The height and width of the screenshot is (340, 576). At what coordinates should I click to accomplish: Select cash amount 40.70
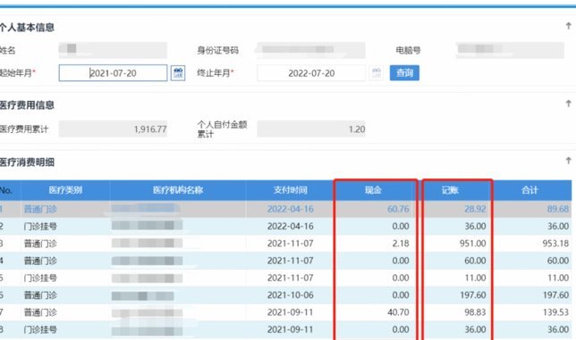click(398, 312)
